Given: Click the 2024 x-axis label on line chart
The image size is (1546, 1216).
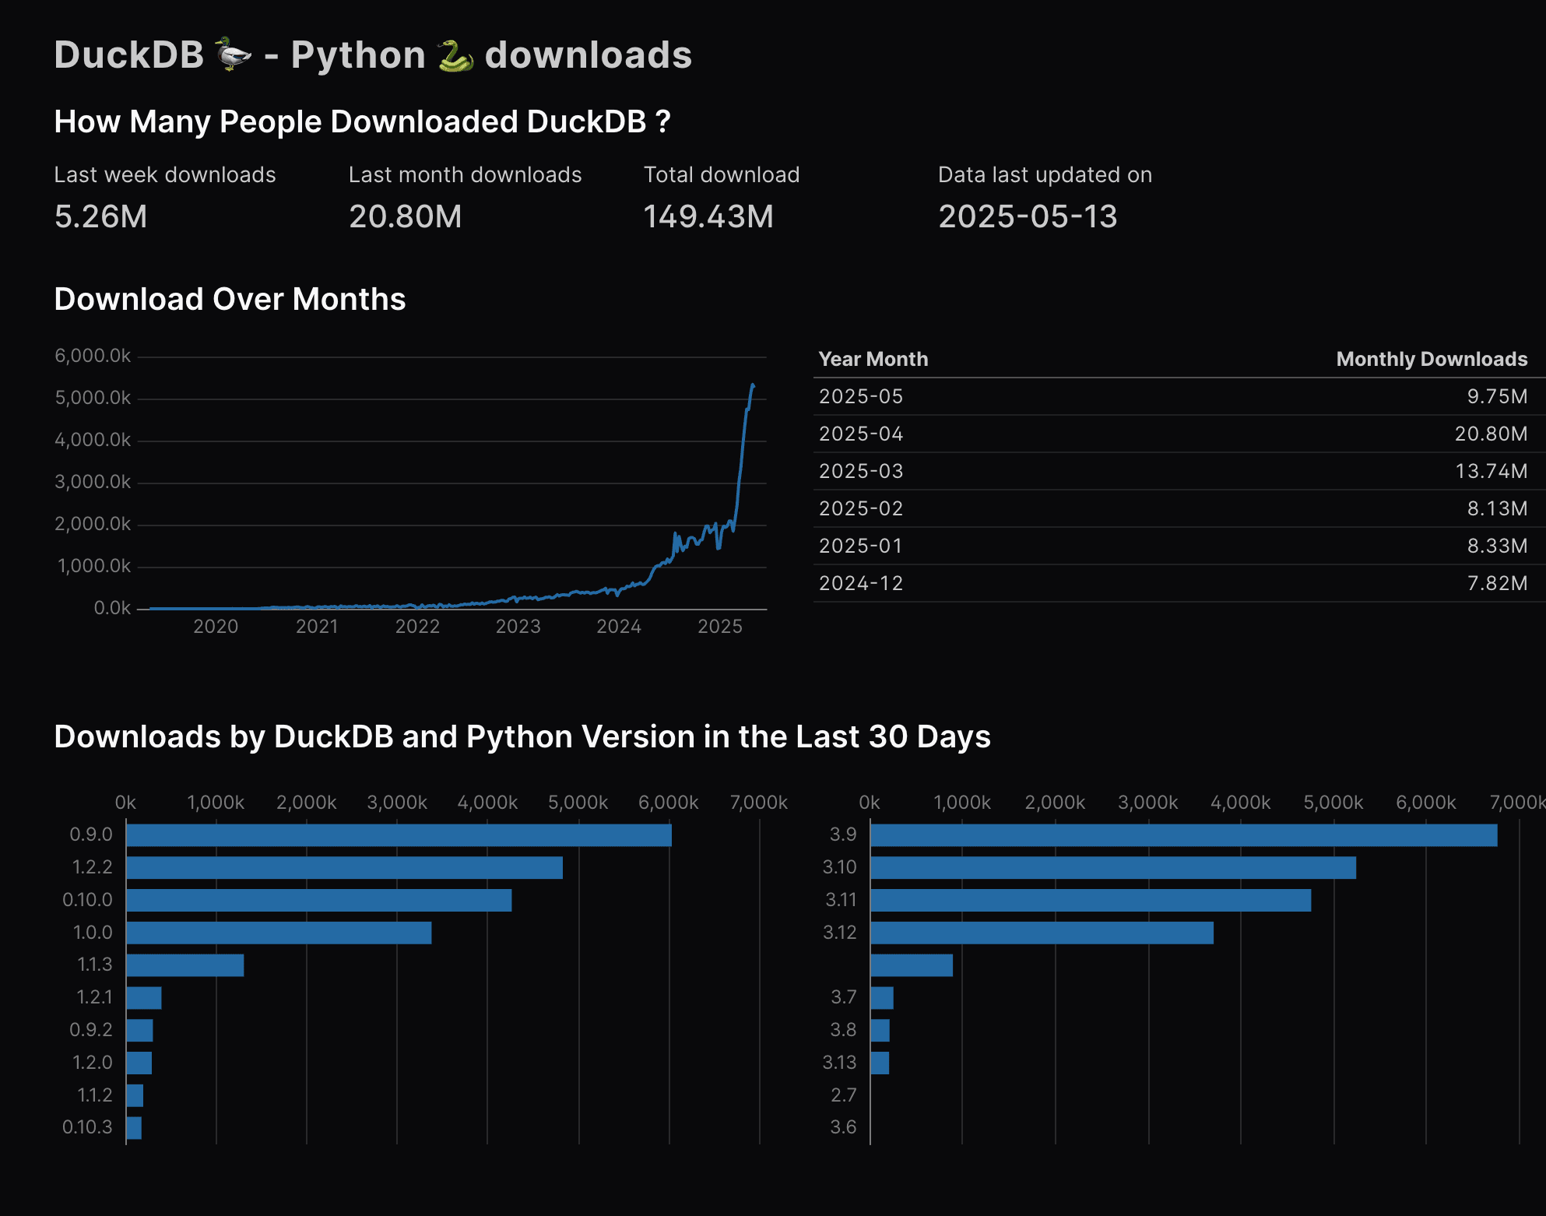Looking at the screenshot, I should (619, 627).
